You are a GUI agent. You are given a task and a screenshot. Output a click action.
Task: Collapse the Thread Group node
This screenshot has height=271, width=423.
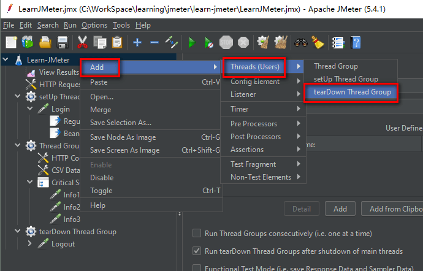[x=18, y=145]
